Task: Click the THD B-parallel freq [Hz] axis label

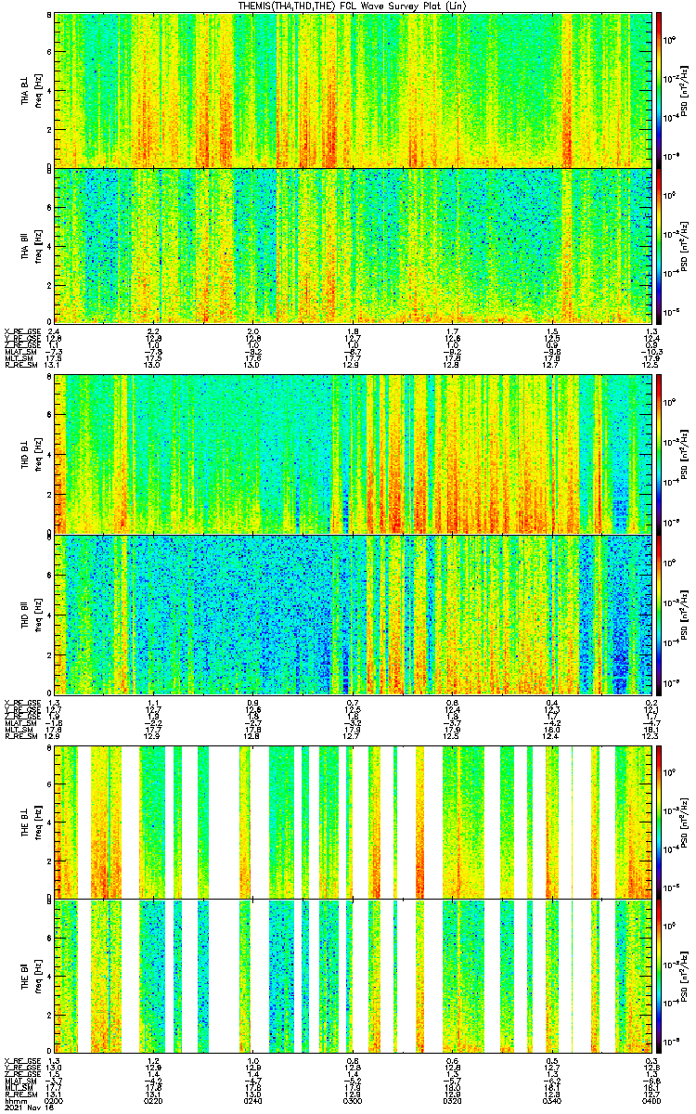Action: (x=38, y=614)
